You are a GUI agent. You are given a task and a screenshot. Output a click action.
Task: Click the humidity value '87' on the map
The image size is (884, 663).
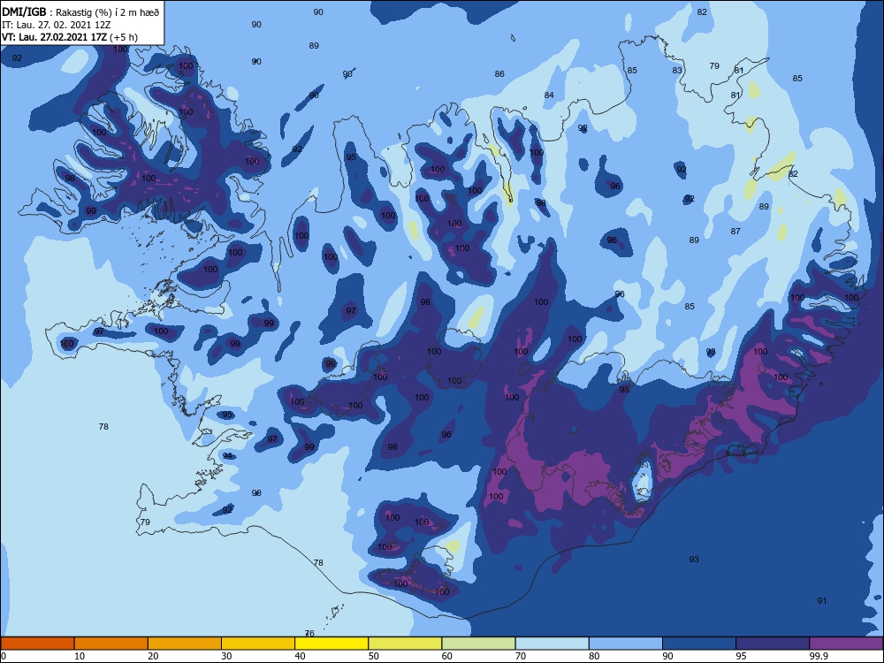(735, 231)
